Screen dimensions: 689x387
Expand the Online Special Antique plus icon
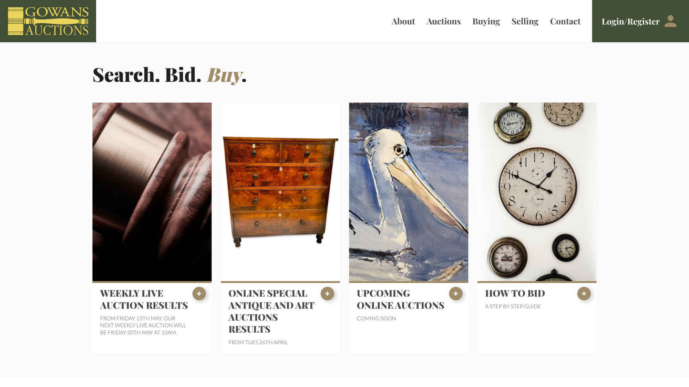[x=327, y=294]
